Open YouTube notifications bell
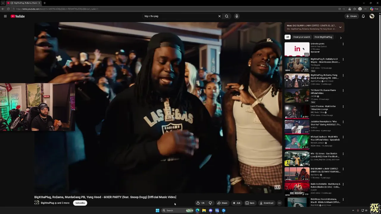 (x=363, y=16)
